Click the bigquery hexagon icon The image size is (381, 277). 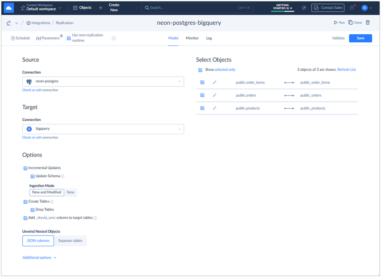point(29,129)
